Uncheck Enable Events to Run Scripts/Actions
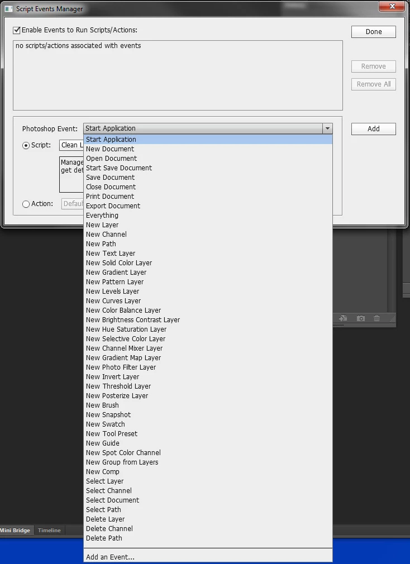The height and width of the screenshot is (564, 410). tap(17, 30)
